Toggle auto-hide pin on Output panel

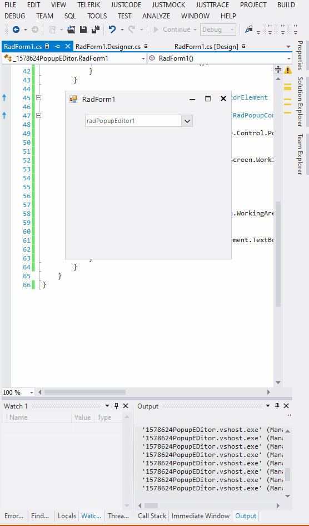(x=277, y=406)
